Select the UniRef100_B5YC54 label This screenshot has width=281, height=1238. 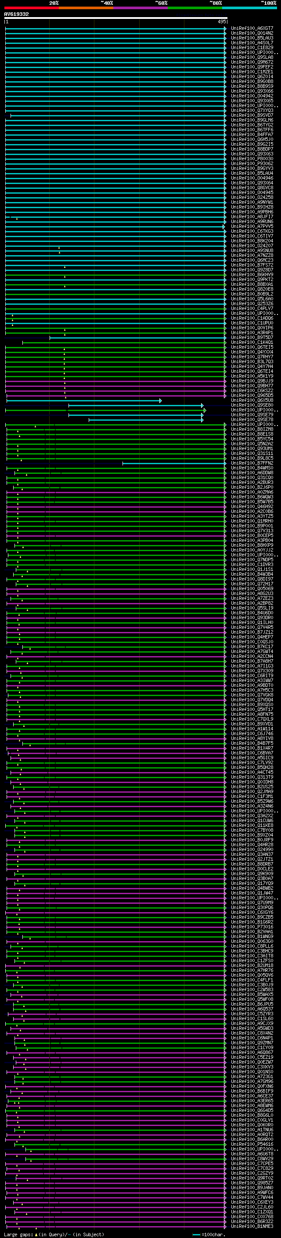coord(252,439)
